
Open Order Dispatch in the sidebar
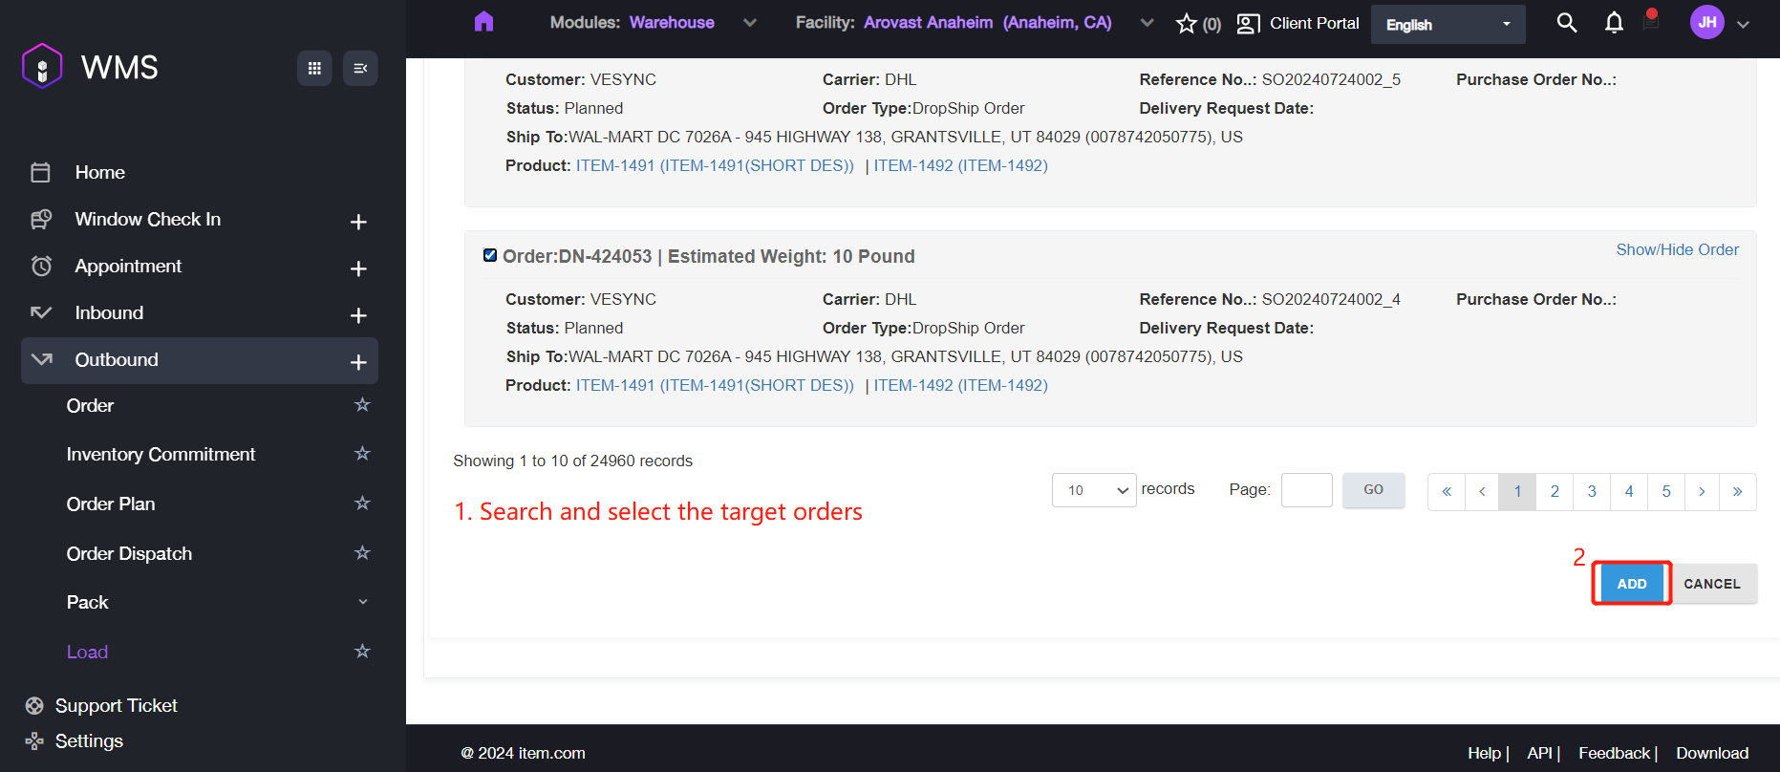[129, 554]
